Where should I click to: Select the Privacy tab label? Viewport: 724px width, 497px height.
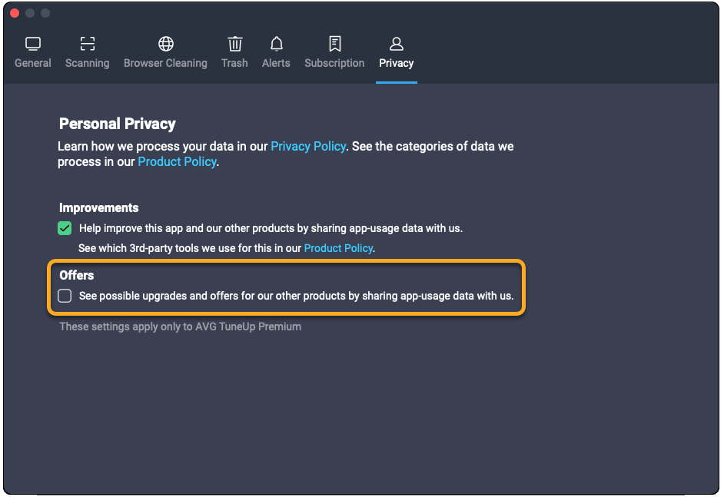(397, 63)
